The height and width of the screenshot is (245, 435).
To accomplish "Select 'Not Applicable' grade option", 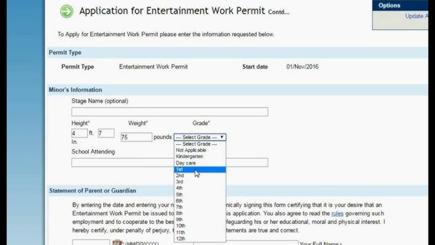I will (x=200, y=150).
